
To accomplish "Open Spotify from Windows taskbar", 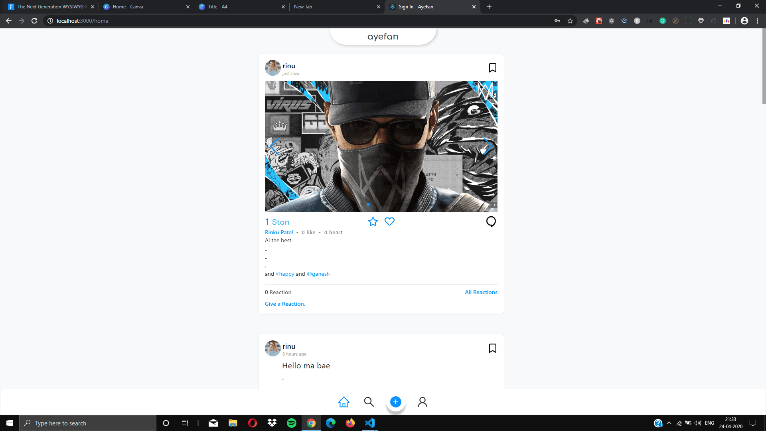I will pos(292,423).
